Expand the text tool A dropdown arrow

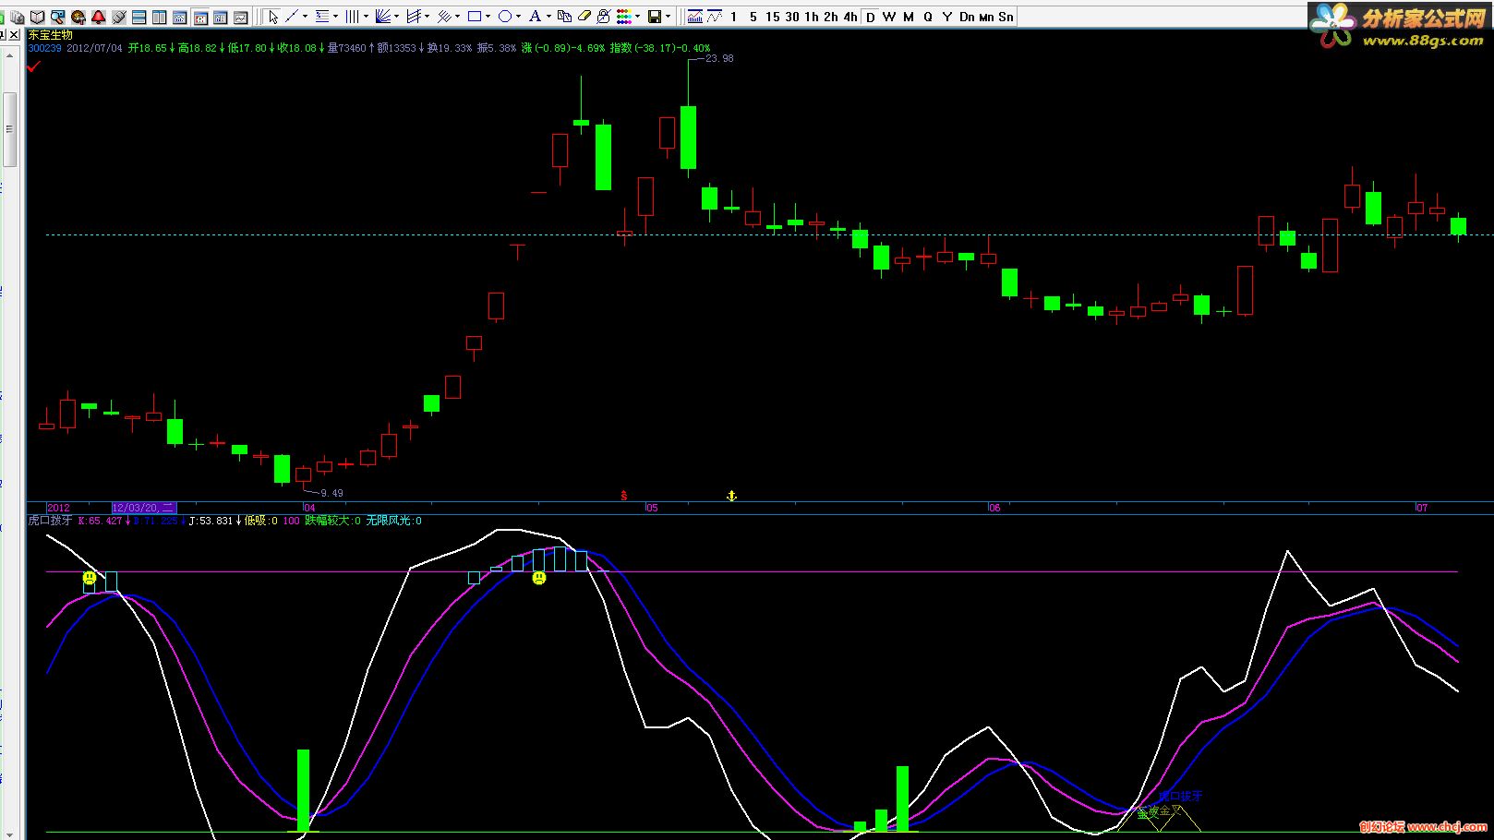pyautogui.click(x=548, y=17)
